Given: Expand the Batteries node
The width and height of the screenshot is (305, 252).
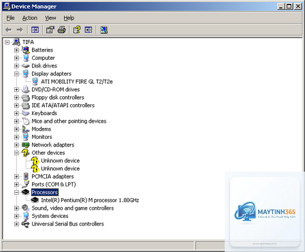Looking at the screenshot, I should tap(16, 50).
